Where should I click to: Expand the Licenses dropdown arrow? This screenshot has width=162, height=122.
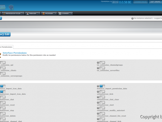(x=71, y=13)
